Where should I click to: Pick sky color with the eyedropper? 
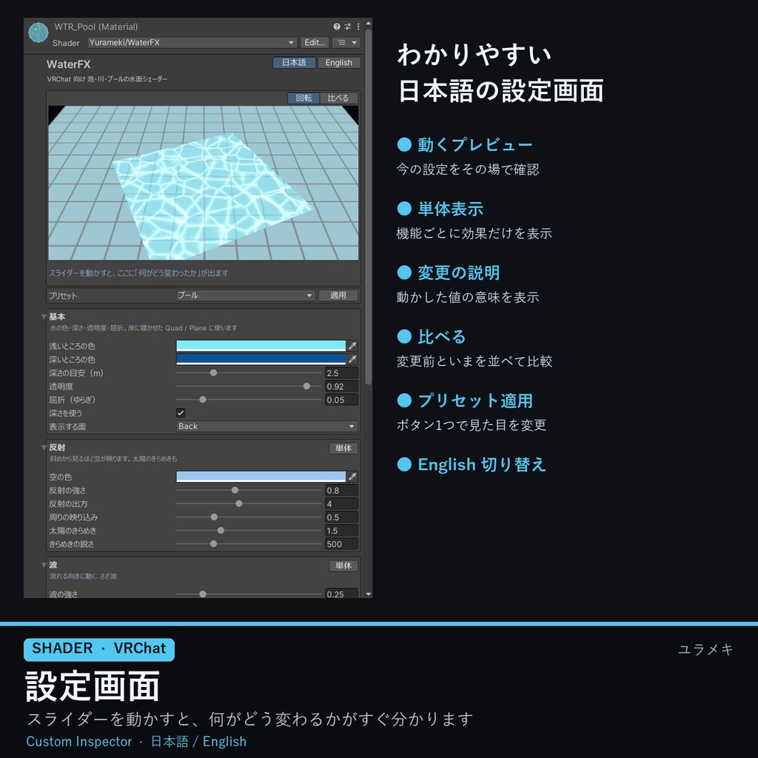pos(352,477)
